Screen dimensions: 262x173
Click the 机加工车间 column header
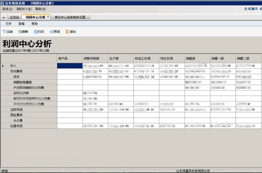point(147,58)
